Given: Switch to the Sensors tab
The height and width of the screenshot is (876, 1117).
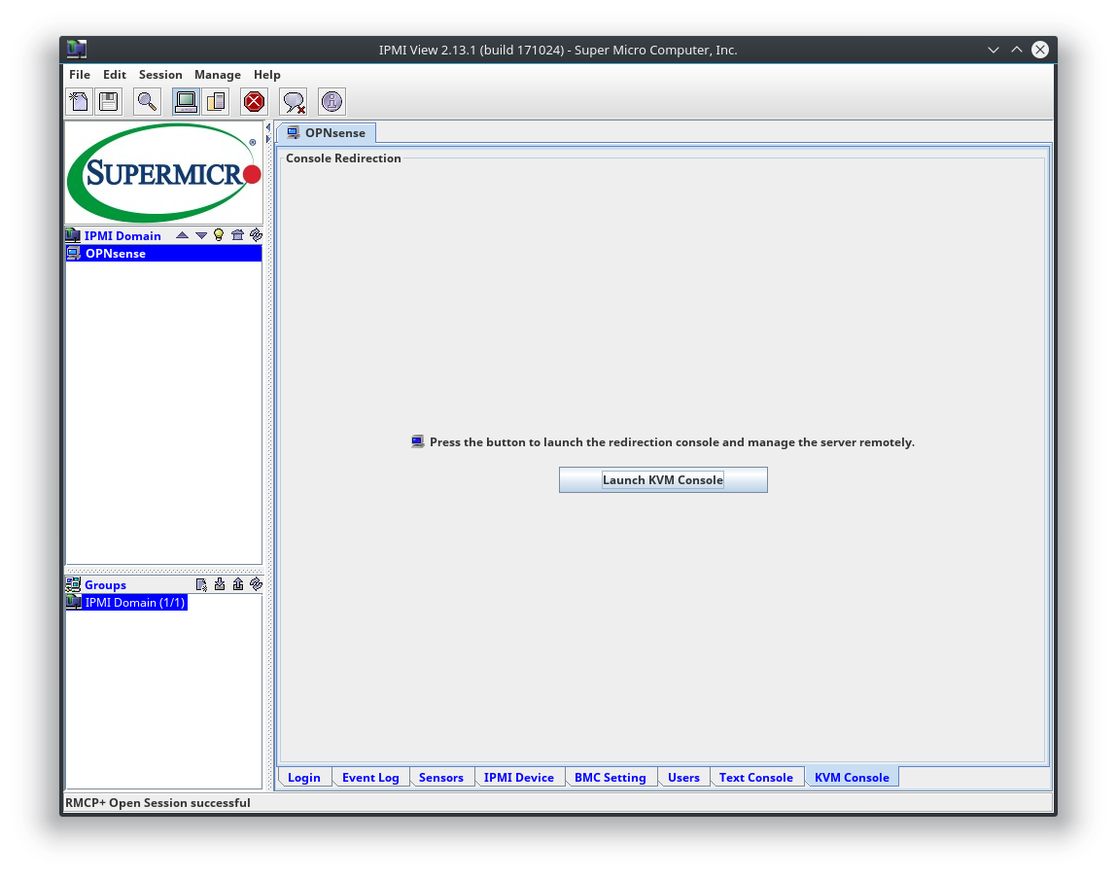Looking at the screenshot, I should coord(440,778).
